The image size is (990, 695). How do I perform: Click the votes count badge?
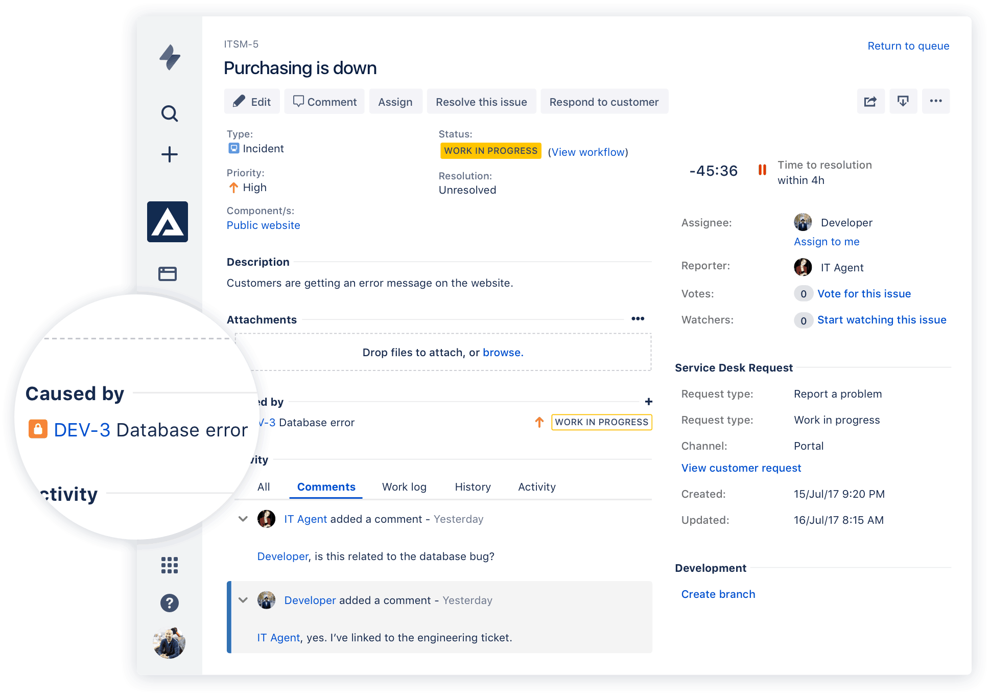coord(804,293)
